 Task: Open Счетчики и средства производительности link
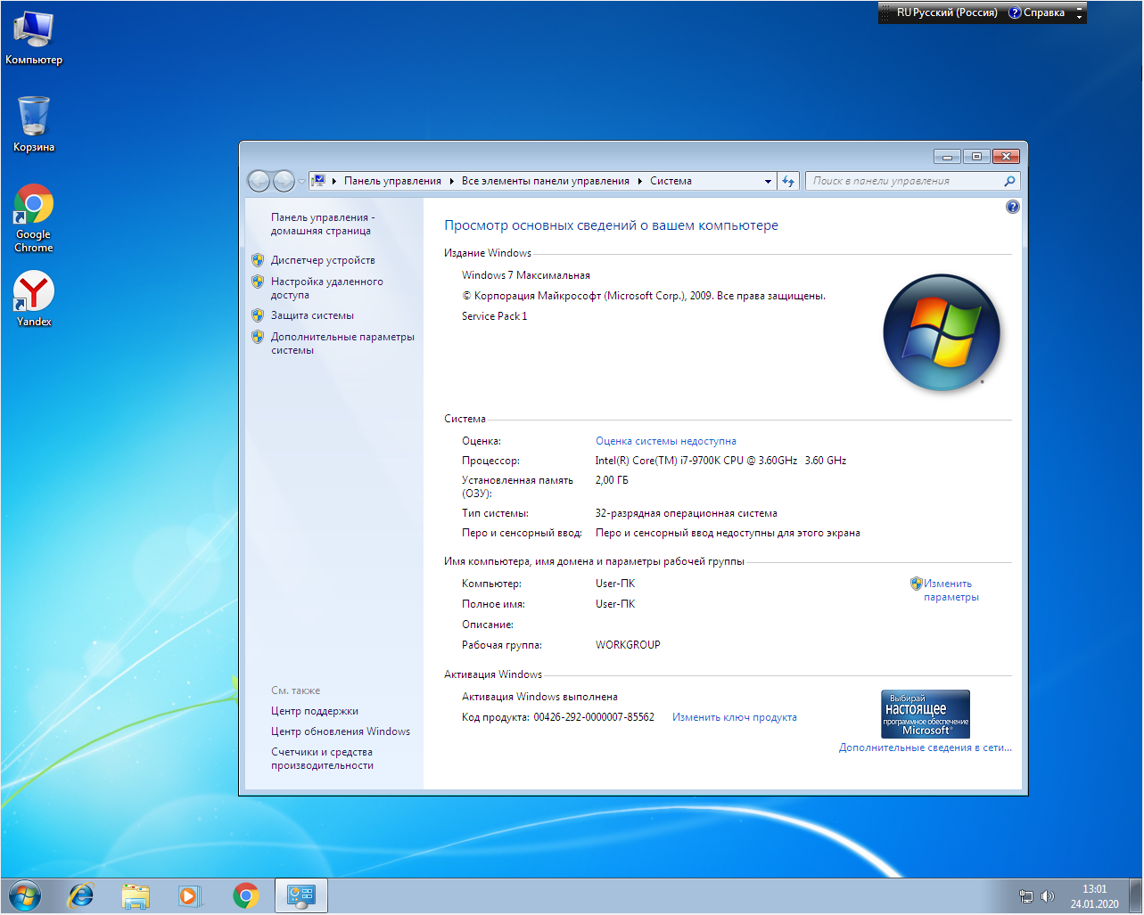322,758
